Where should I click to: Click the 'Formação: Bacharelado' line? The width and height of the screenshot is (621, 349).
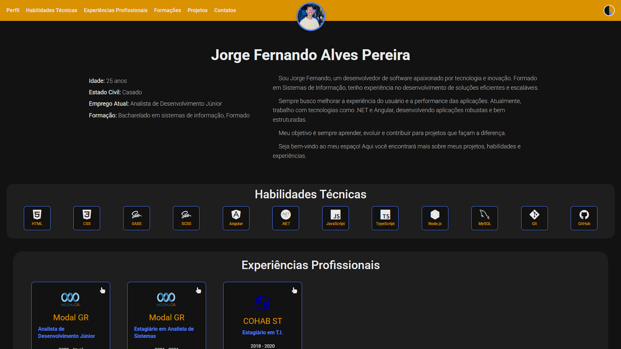169,115
